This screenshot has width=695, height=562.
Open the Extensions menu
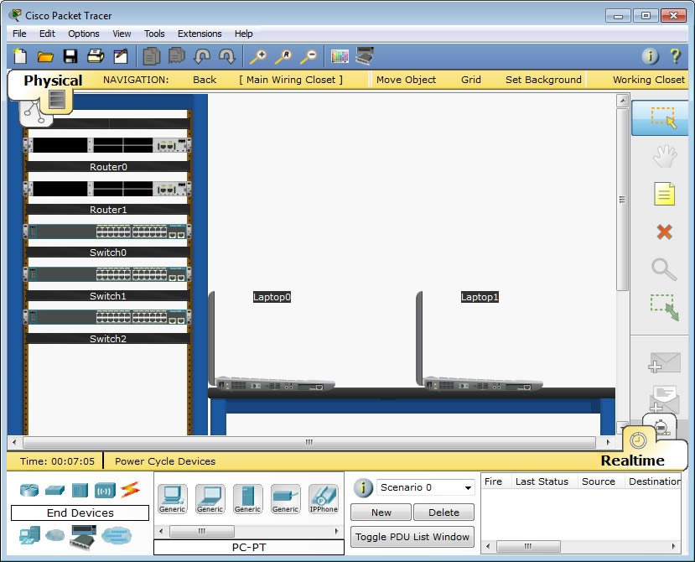pos(200,34)
